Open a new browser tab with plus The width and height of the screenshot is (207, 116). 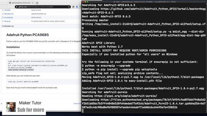[37, 3]
